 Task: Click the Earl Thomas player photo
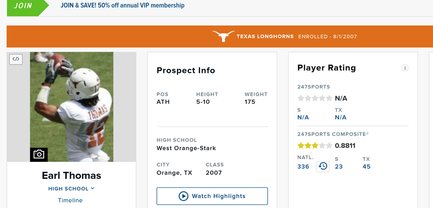point(71,107)
